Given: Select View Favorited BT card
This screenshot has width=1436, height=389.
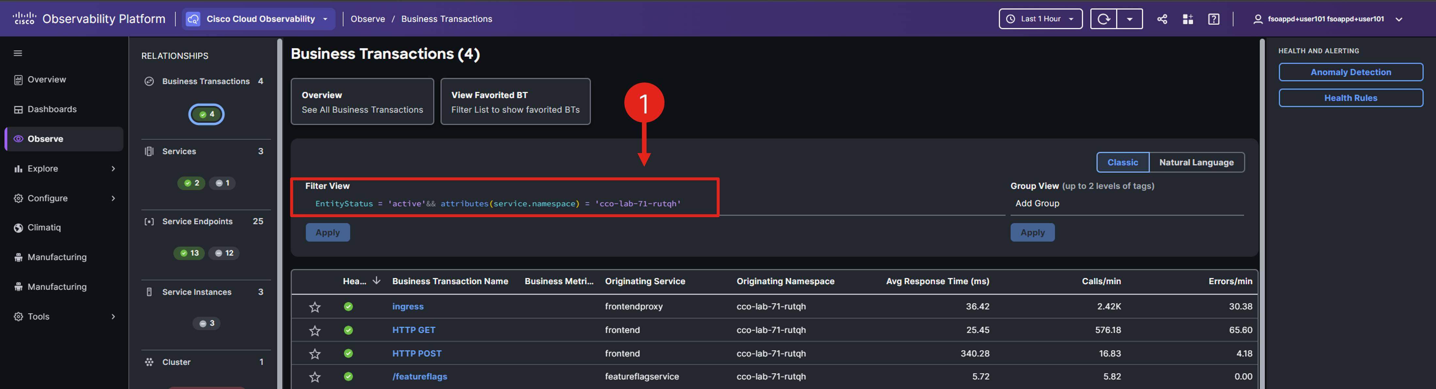Looking at the screenshot, I should point(515,101).
